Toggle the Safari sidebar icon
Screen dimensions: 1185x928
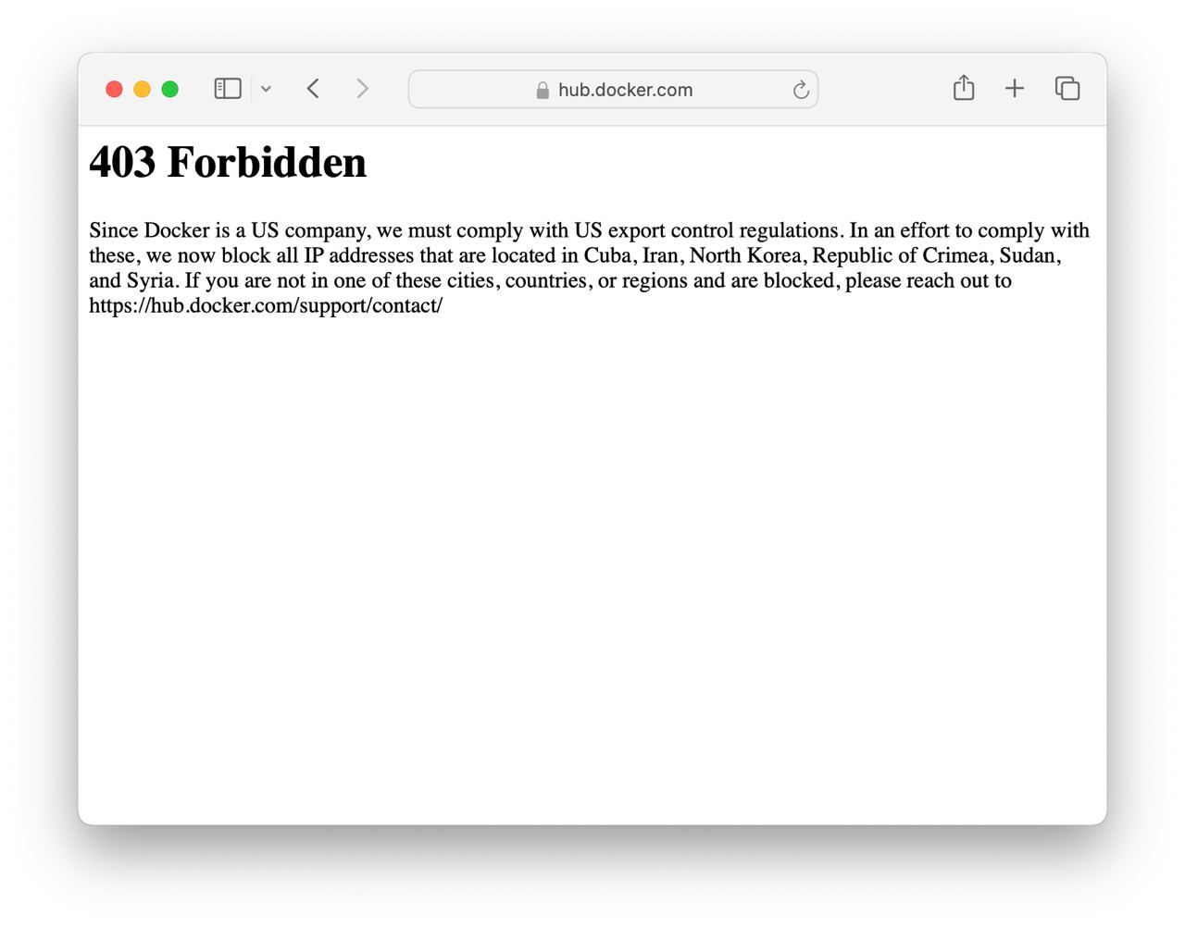(x=228, y=89)
